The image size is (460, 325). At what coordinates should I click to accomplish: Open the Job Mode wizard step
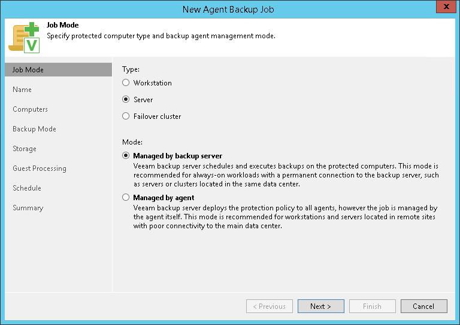coord(28,70)
